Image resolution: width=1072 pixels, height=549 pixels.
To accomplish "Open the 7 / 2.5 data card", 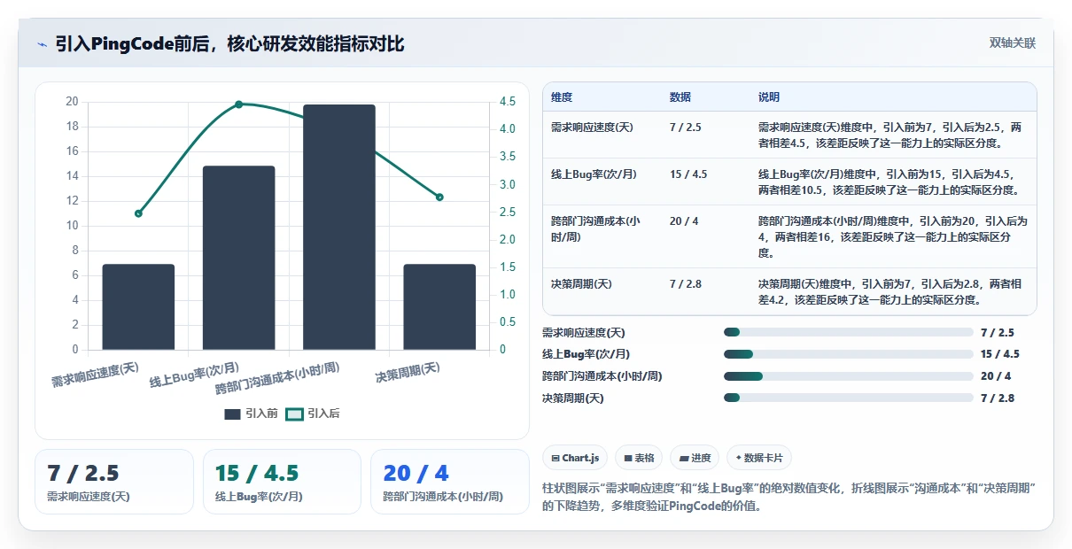I will point(114,482).
